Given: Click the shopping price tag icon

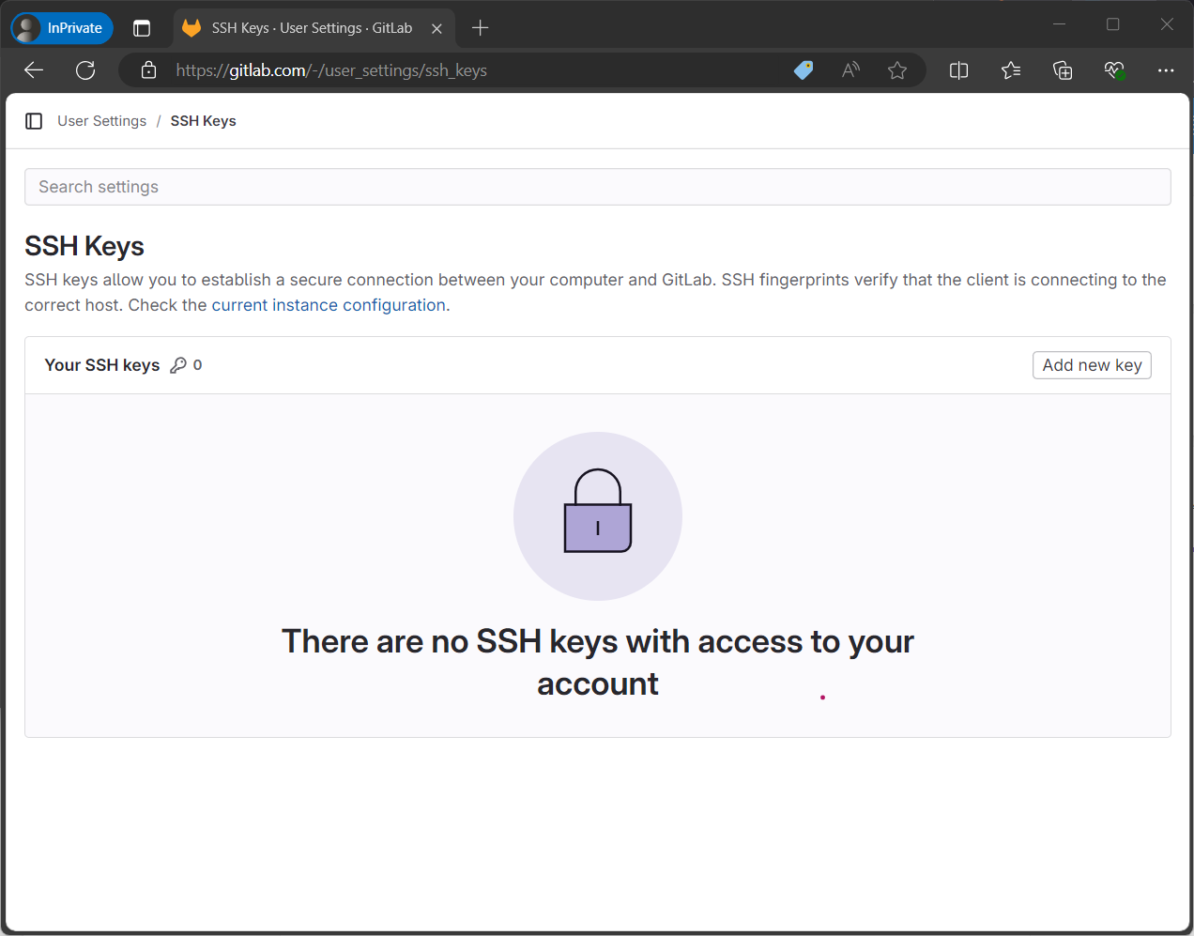Looking at the screenshot, I should [804, 70].
